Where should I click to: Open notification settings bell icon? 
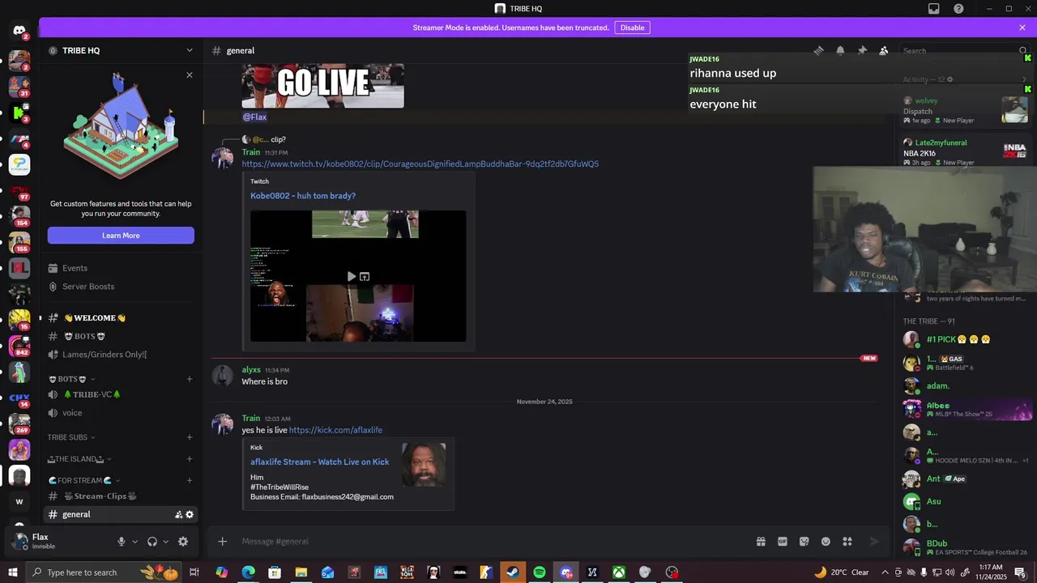tap(840, 50)
